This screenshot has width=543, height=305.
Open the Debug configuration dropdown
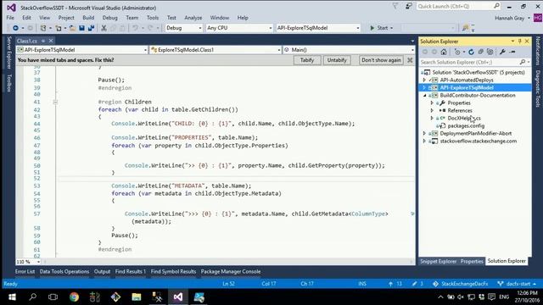pos(183,28)
